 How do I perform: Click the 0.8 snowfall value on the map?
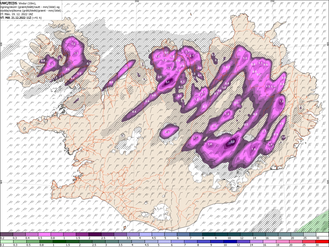point(281,124)
